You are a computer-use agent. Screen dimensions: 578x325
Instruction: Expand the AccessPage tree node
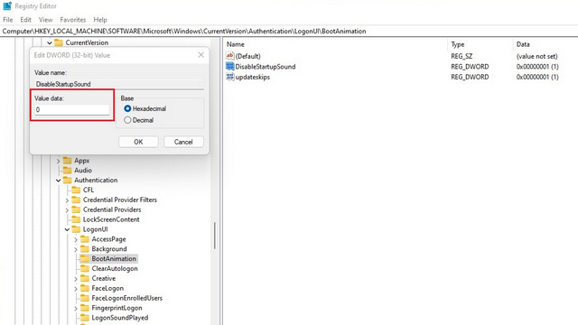pyautogui.click(x=76, y=239)
